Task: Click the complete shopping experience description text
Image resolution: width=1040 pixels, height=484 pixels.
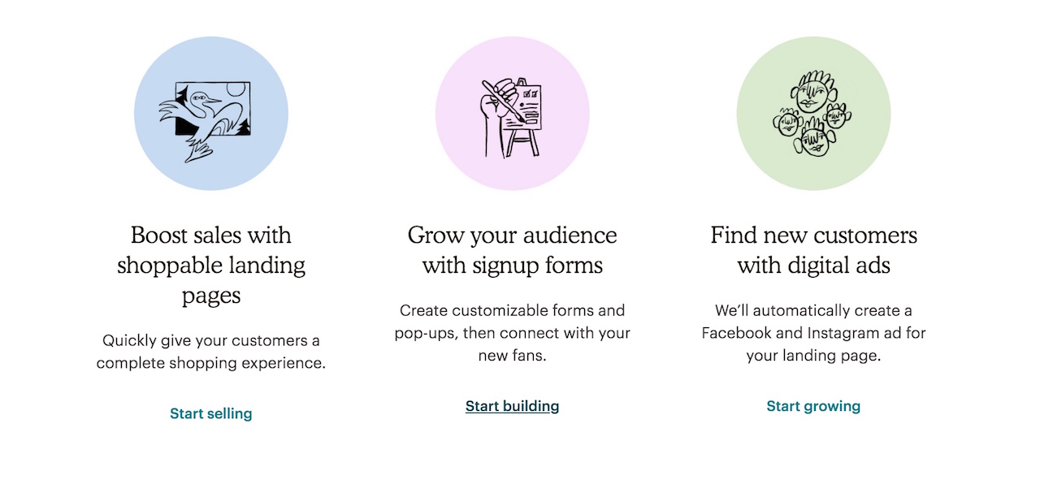Action: coord(211,352)
